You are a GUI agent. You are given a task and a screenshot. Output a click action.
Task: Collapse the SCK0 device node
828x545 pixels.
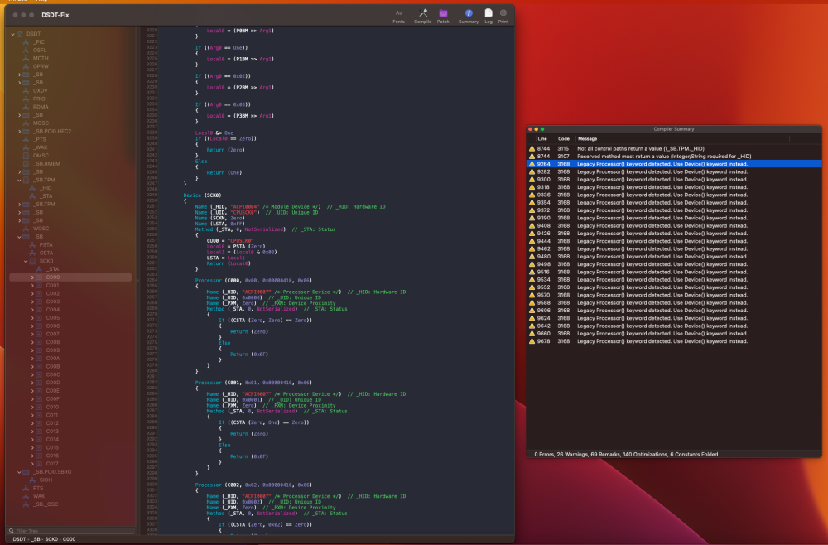tap(26, 261)
